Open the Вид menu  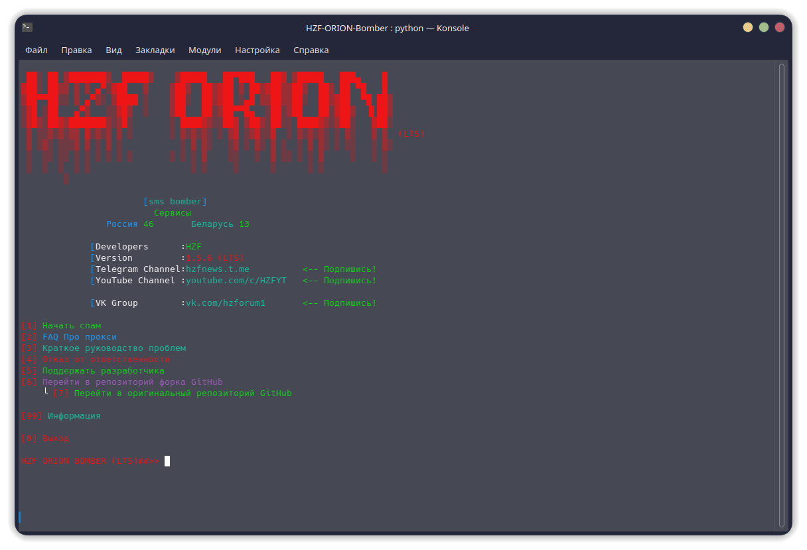click(x=113, y=50)
